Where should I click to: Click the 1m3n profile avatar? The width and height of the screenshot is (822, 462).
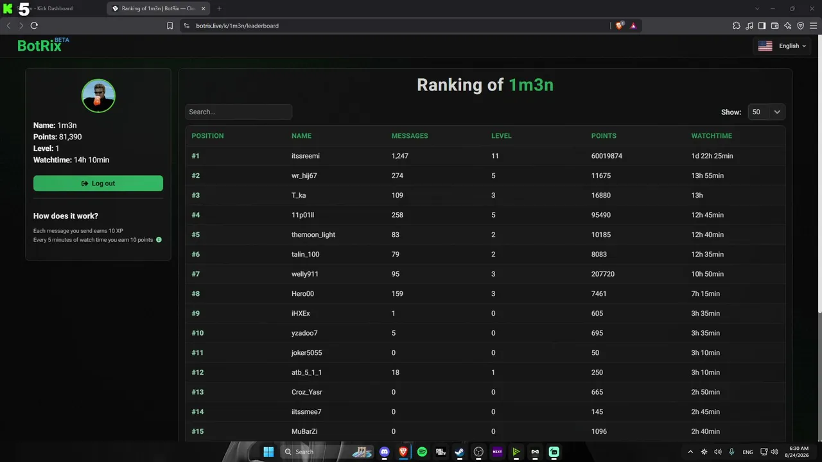coord(98,96)
